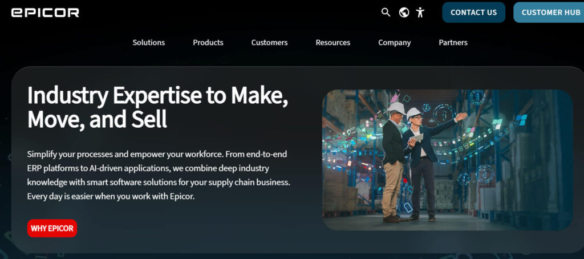Open the Customers menu

click(x=269, y=42)
